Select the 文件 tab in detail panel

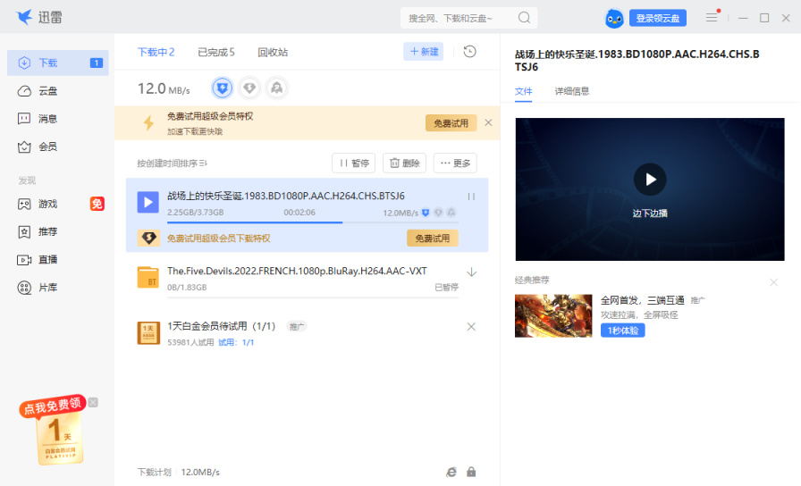[x=523, y=91]
